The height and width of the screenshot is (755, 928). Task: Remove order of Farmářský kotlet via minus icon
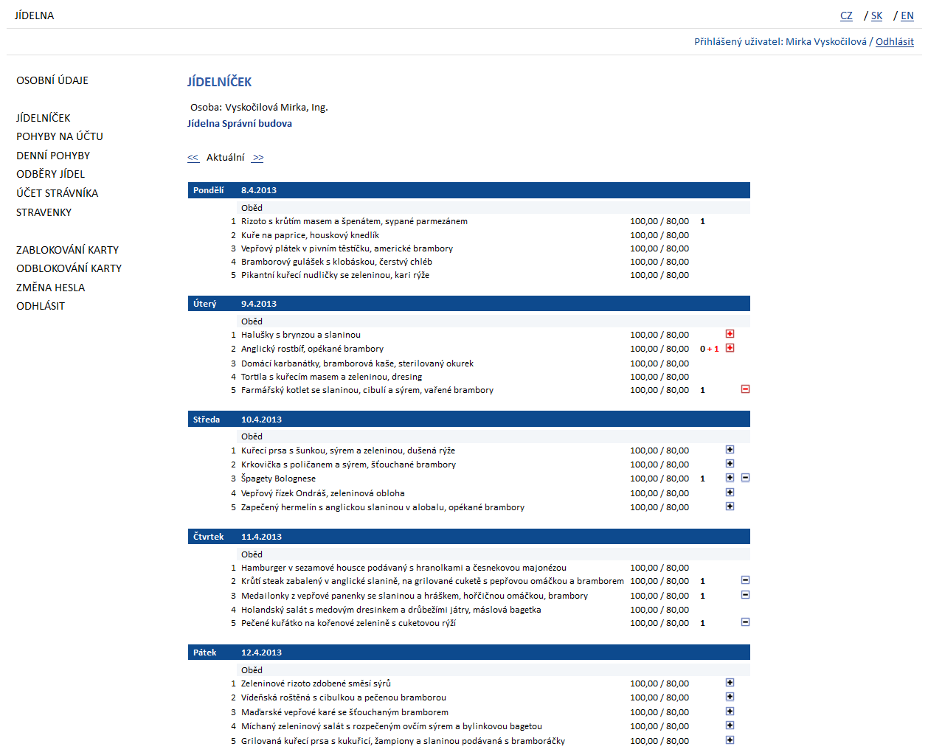(745, 389)
